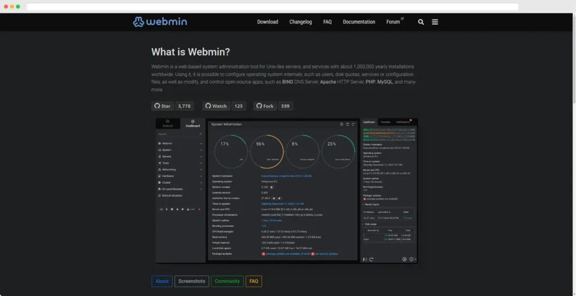Expand the System category in sidebar

click(x=180, y=150)
